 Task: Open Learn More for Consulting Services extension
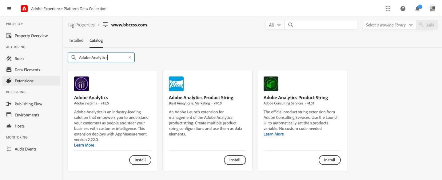click(274, 134)
